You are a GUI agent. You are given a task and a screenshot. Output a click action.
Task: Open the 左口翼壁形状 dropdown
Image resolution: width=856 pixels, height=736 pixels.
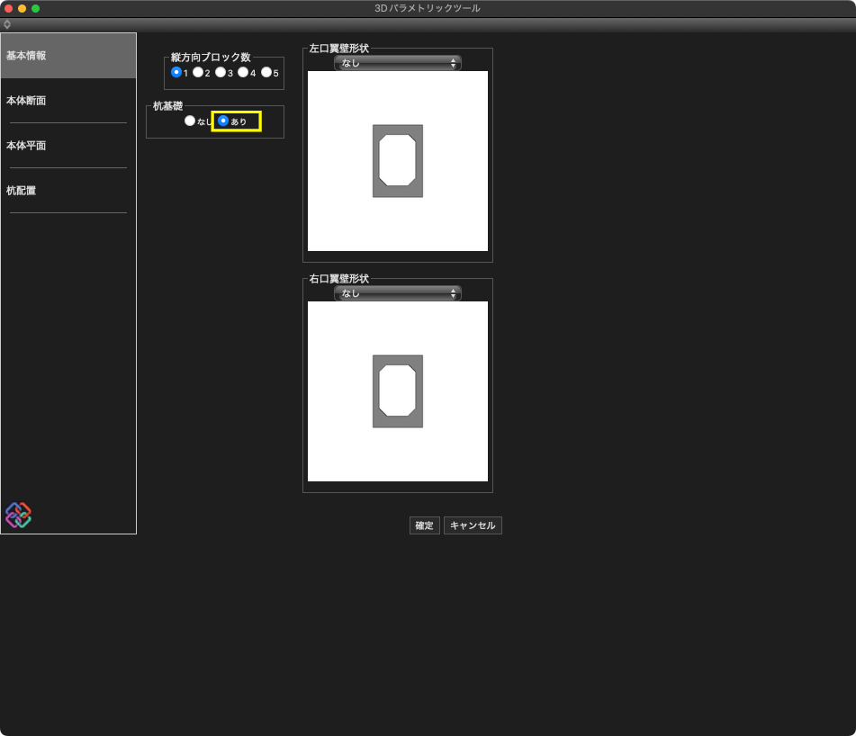pyautogui.click(x=397, y=63)
